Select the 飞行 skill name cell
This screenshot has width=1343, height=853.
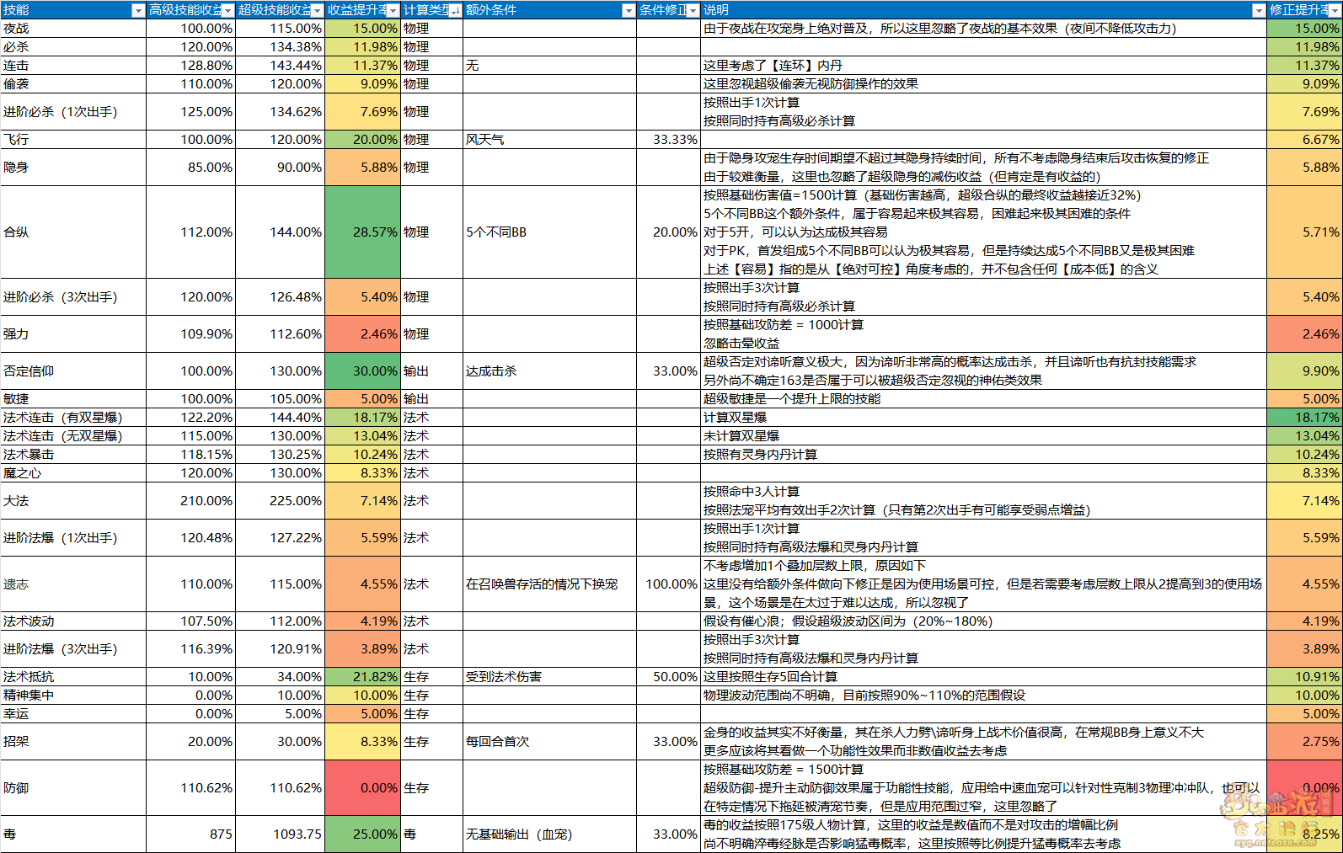pyautogui.click(x=73, y=140)
